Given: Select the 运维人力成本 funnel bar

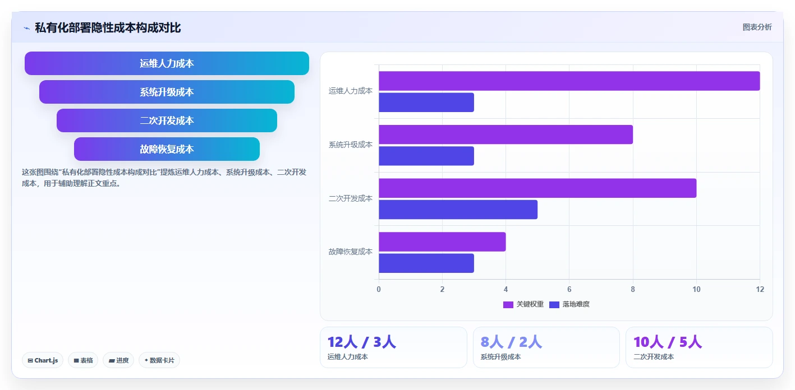Looking at the screenshot, I should click(167, 63).
